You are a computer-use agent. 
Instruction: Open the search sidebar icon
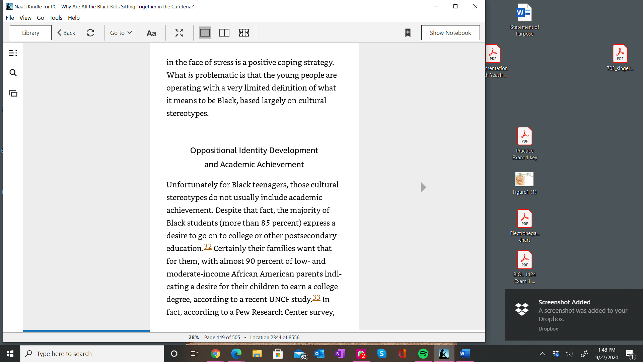tap(13, 73)
